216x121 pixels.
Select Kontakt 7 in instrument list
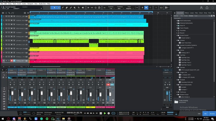tap(184, 90)
